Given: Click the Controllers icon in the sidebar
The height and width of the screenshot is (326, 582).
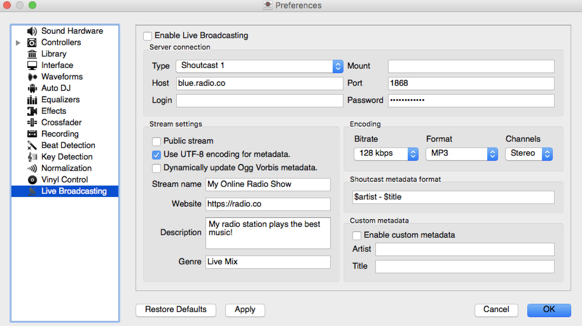Looking at the screenshot, I should 32,42.
